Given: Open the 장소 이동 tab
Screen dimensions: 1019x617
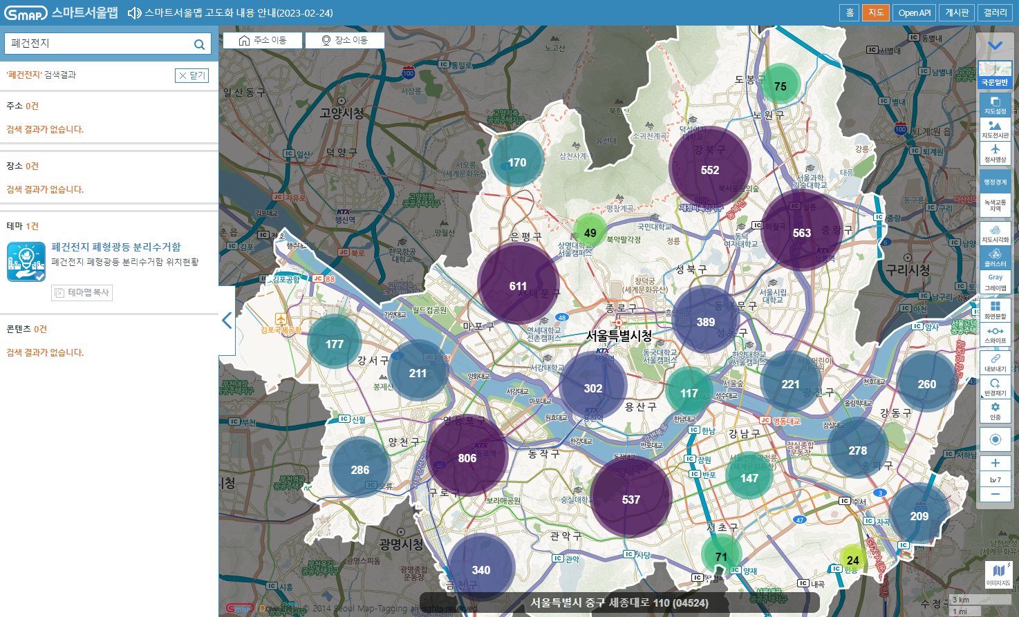Looking at the screenshot, I should pyautogui.click(x=345, y=40).
